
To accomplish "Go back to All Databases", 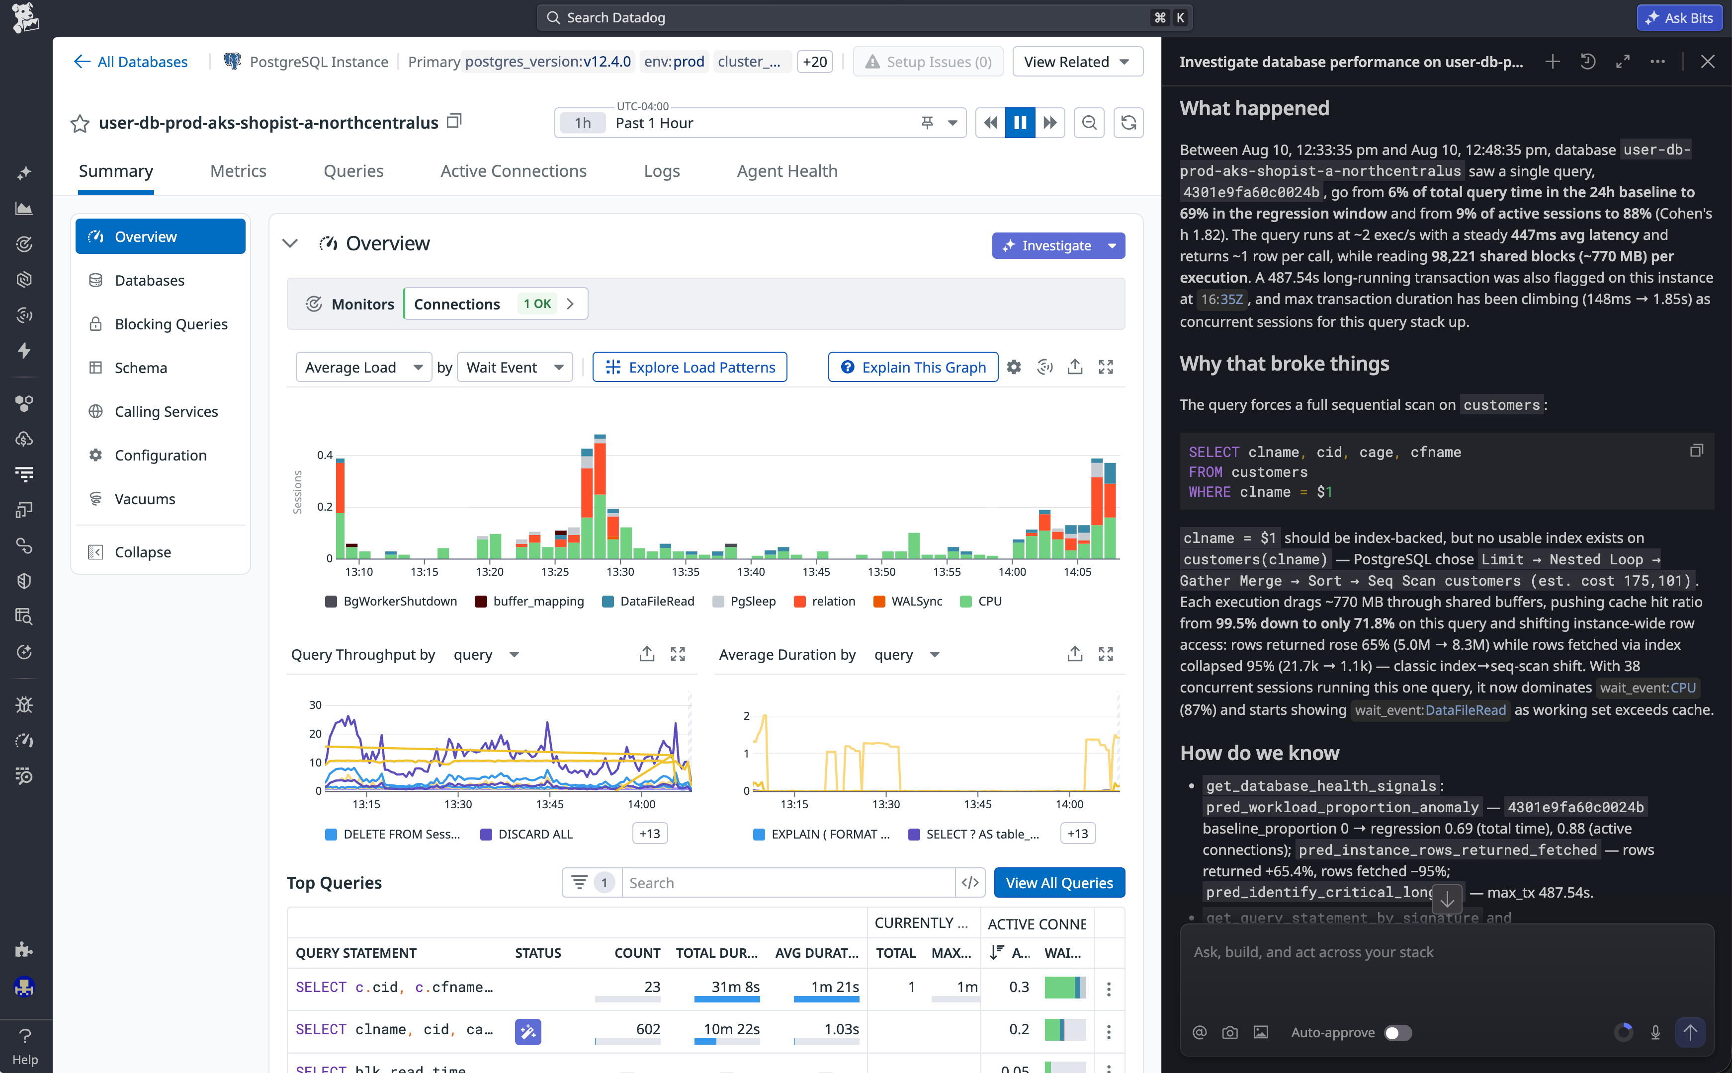I will 131,62.
